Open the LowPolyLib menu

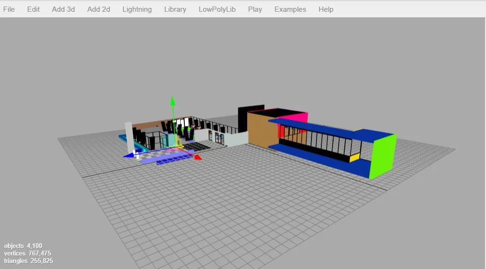click(217, 9)
